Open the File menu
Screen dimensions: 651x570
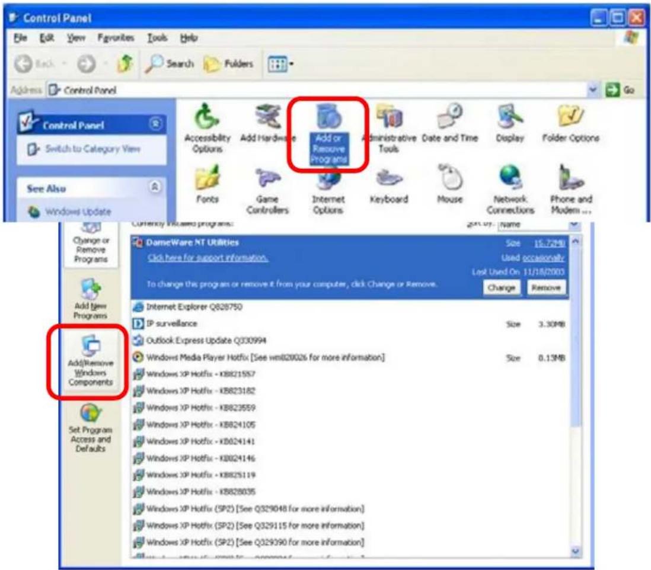pos(20,38)
